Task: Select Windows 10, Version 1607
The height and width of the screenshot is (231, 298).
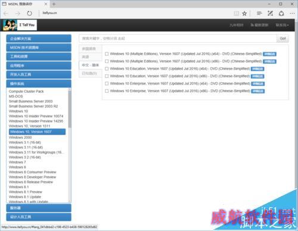Action: click(37, 132)
